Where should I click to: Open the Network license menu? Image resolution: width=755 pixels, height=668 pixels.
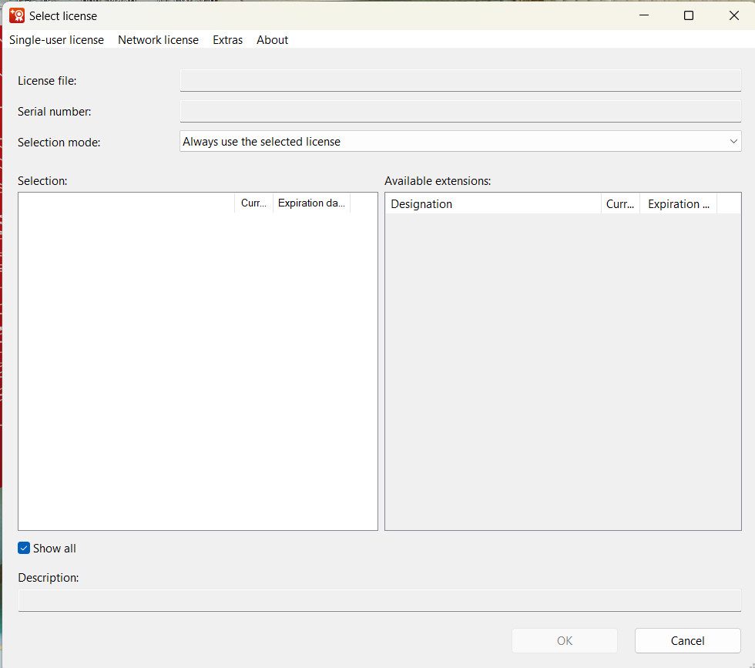[158, 40]
